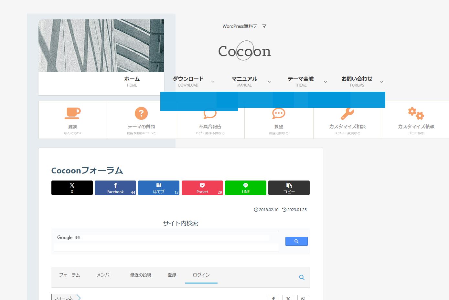Screen dimensions: 449x300
Task: Open the 雑談 coffee cup icon
Action: pyautogui.click(x=73, y=113)
